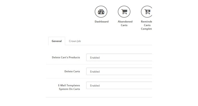The height and width of the screenshot is (106, 198).
Task: Click the Abandoned Carts shopping cart icon
Action: pyautogui.click(x=124, y=12)
